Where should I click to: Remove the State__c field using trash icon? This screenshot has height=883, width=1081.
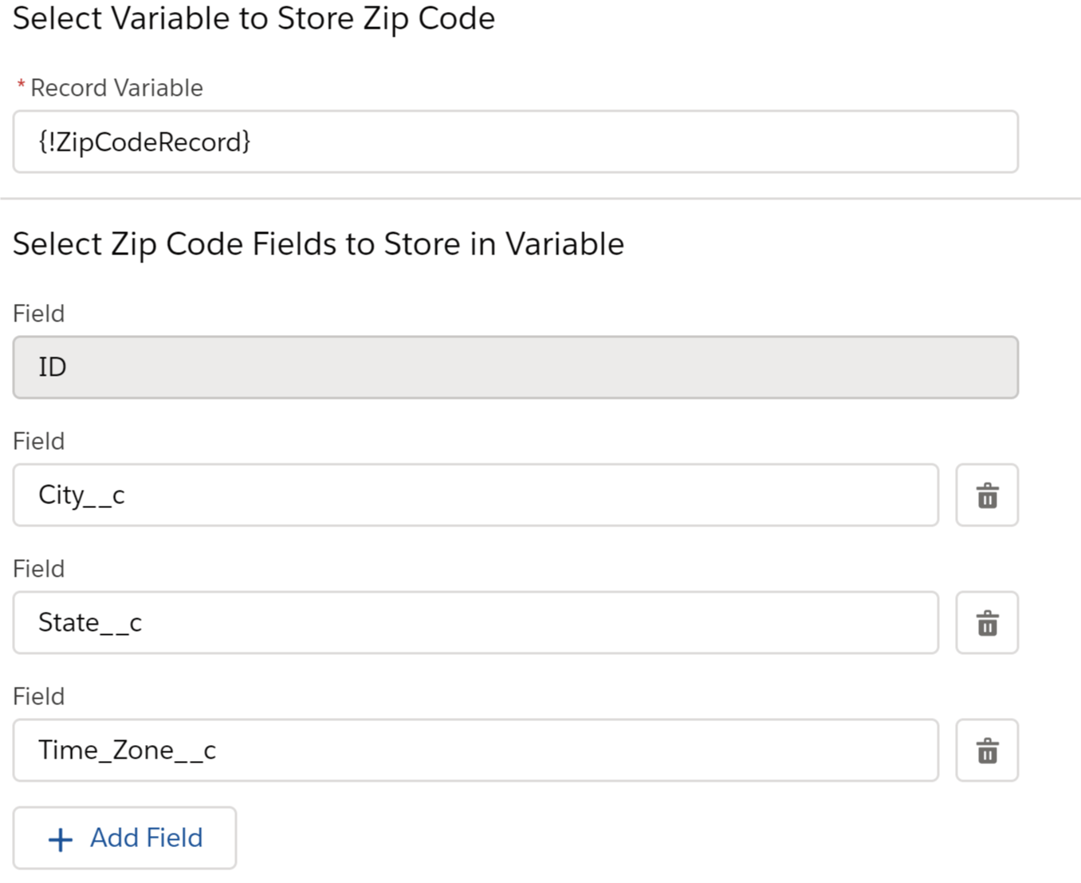click(x=987, y=623)
